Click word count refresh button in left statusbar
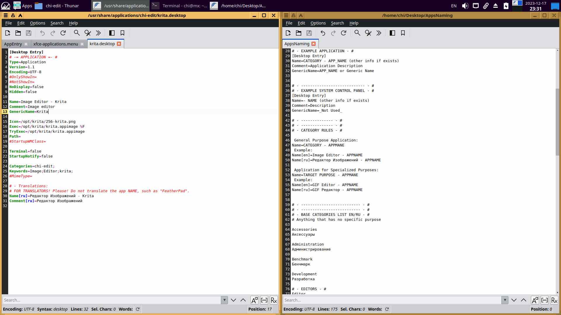 [138, 309]
